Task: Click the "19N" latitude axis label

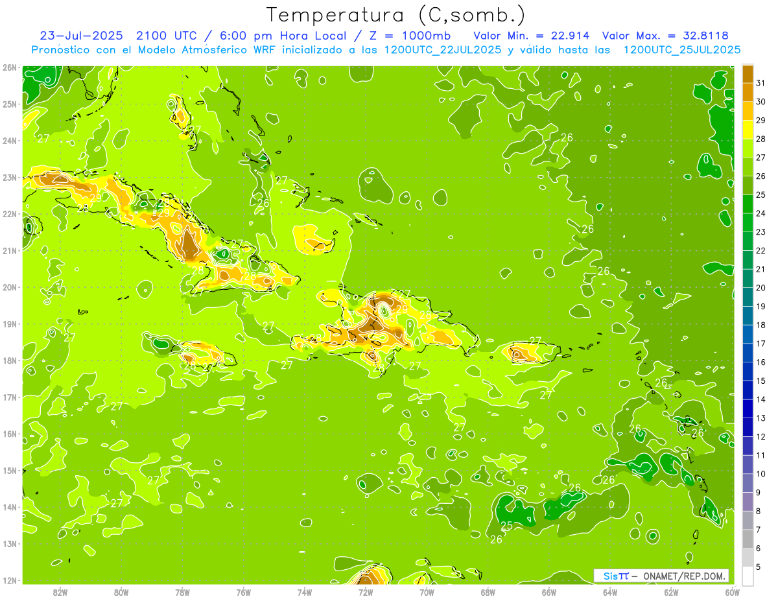Action: (x=9, y=324)
